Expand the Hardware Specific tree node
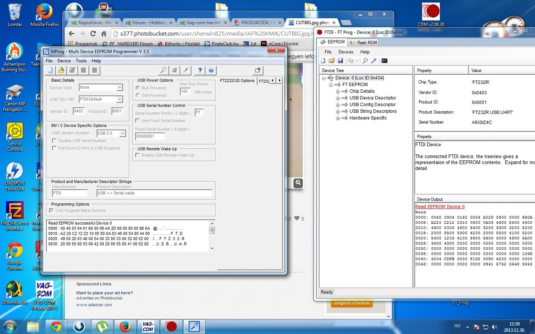Viewport: 535px width, 334px height. 338,118
